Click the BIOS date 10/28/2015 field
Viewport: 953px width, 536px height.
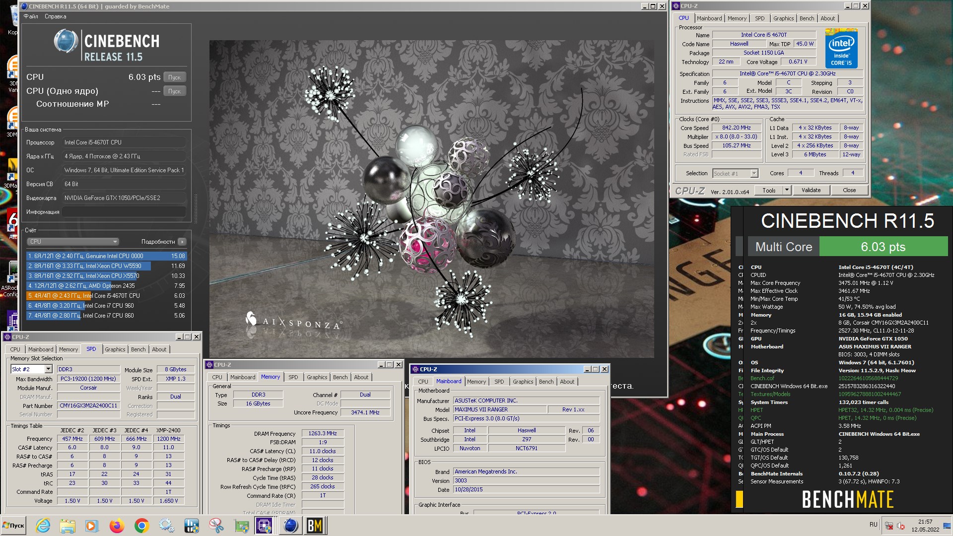pos(526,489)
